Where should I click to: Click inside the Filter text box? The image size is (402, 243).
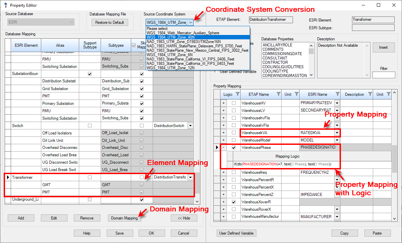[x=385, y=75]
